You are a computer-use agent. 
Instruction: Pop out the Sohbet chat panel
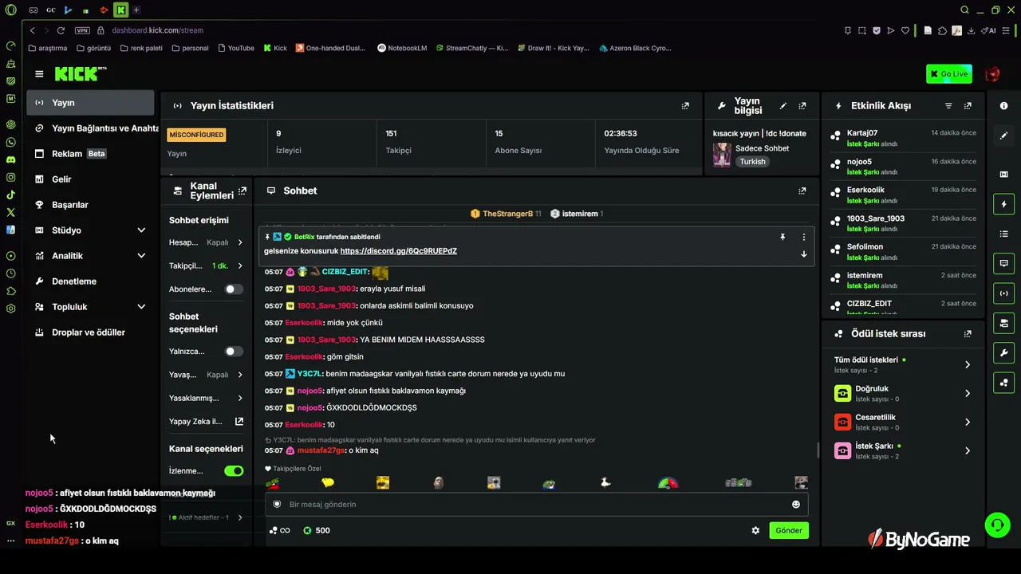pos(802,191)
